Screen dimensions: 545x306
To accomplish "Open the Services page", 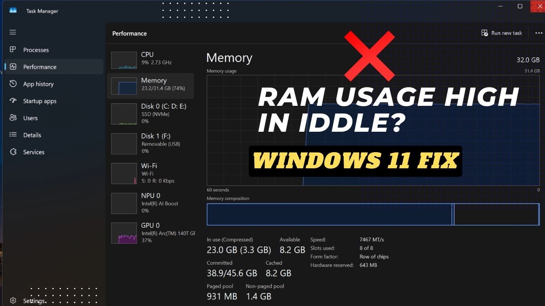I will 54,152.
